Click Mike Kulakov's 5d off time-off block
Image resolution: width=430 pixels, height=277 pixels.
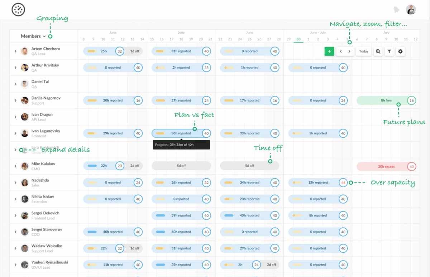click(181, 166)
